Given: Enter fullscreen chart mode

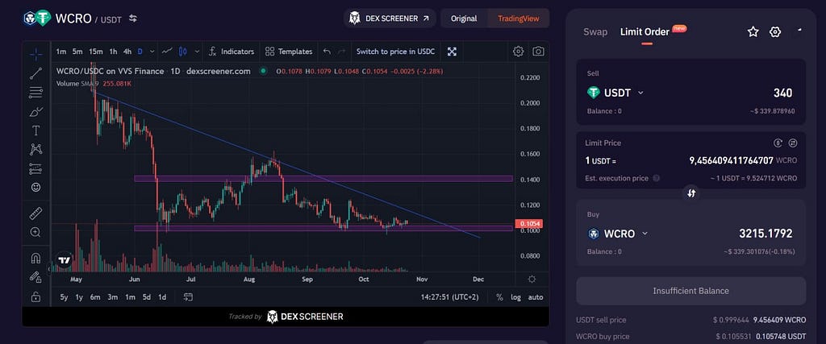Looking at the screenshot, I should pos(452,51).
